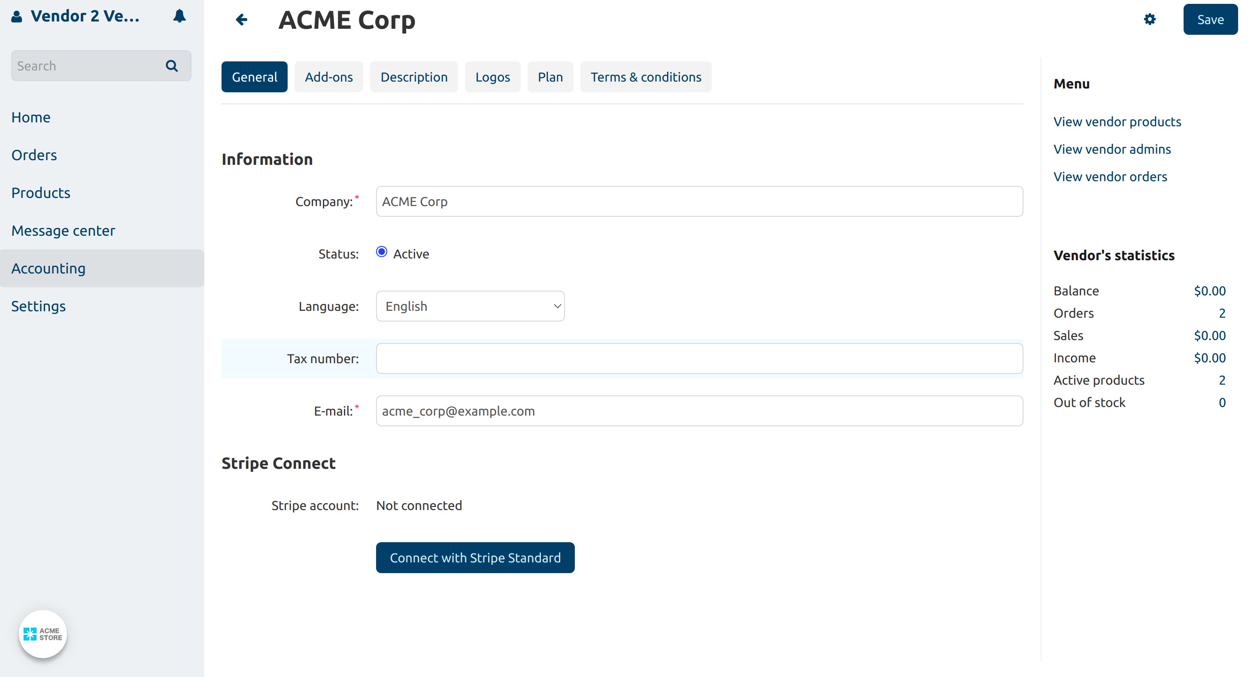The height and width of the screenshot is (677, 1254).
Task: Open the gear settings menu
Action: coord(1149,19)
